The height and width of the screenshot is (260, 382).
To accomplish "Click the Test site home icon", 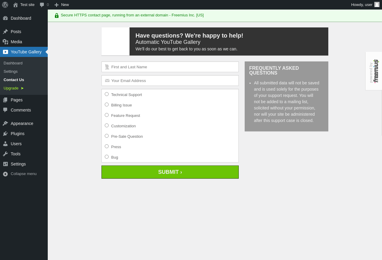I will [16, 5].
